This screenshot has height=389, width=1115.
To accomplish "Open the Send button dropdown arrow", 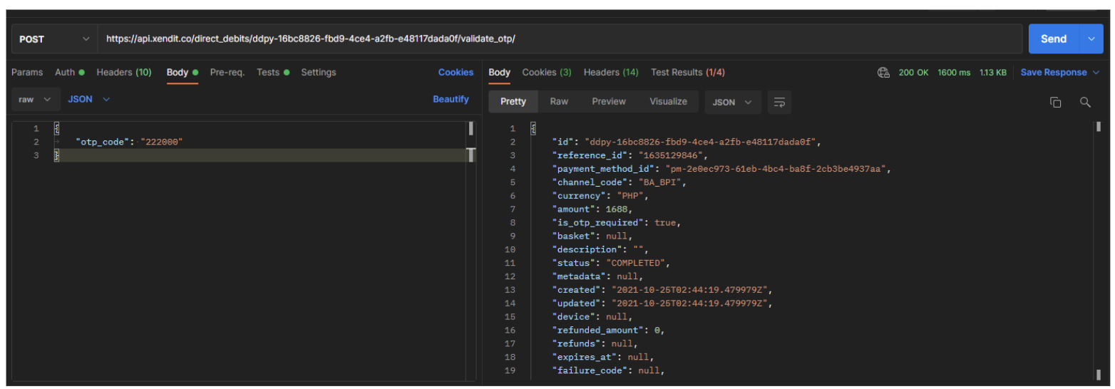I will click(x=1091, y=39).
